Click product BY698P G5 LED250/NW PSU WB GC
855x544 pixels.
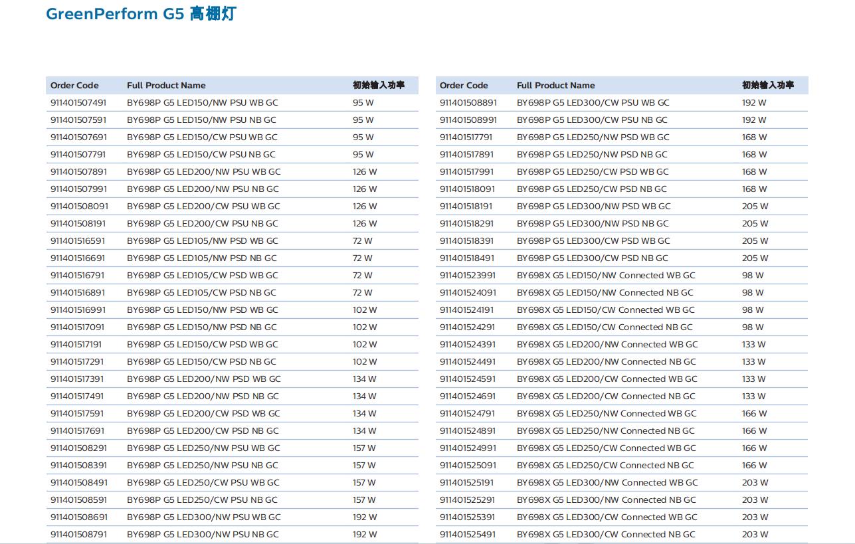pos(203,448)
